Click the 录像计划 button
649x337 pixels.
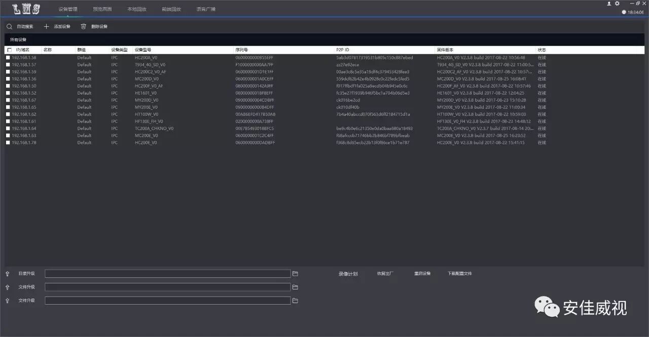click(348, 274)
